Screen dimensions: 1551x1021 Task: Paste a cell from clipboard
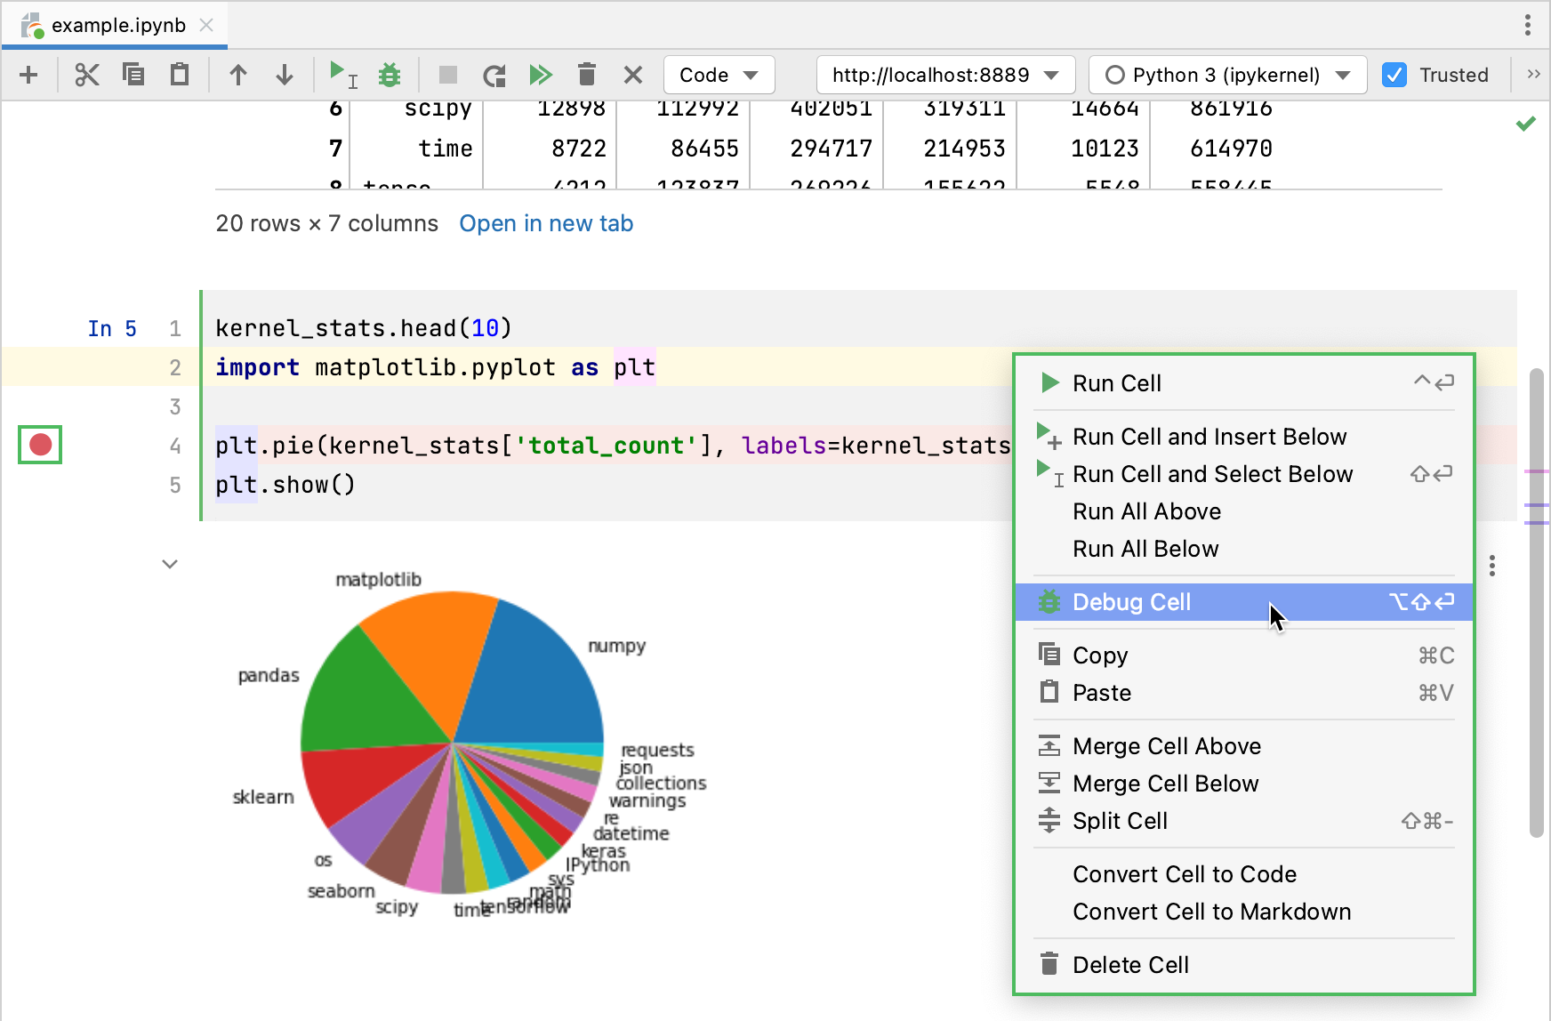pyautogui.click(x=179, y=75)
